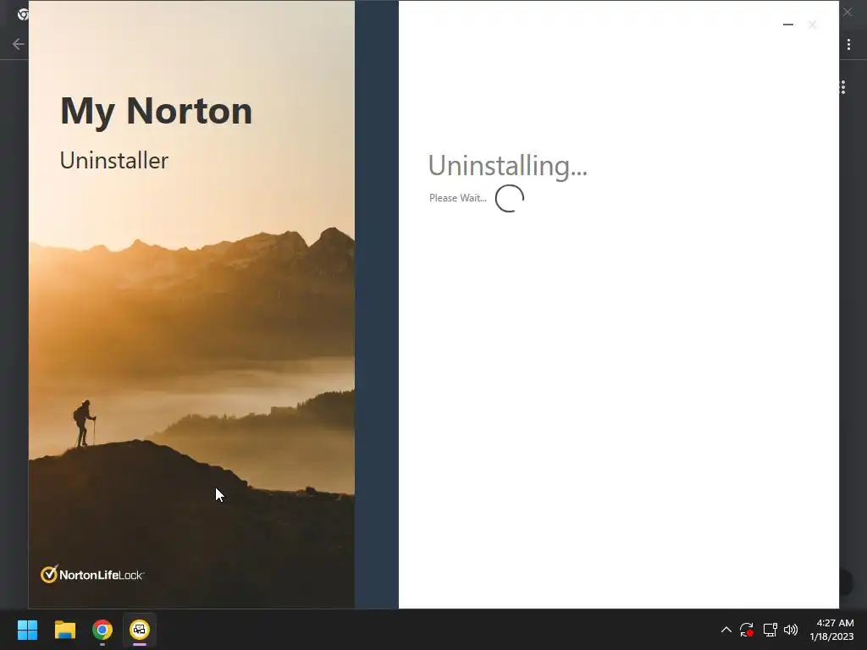This screenshot has width=867, height=650.
Task: Open the network tray icon
Action: (x=770, y=630)
